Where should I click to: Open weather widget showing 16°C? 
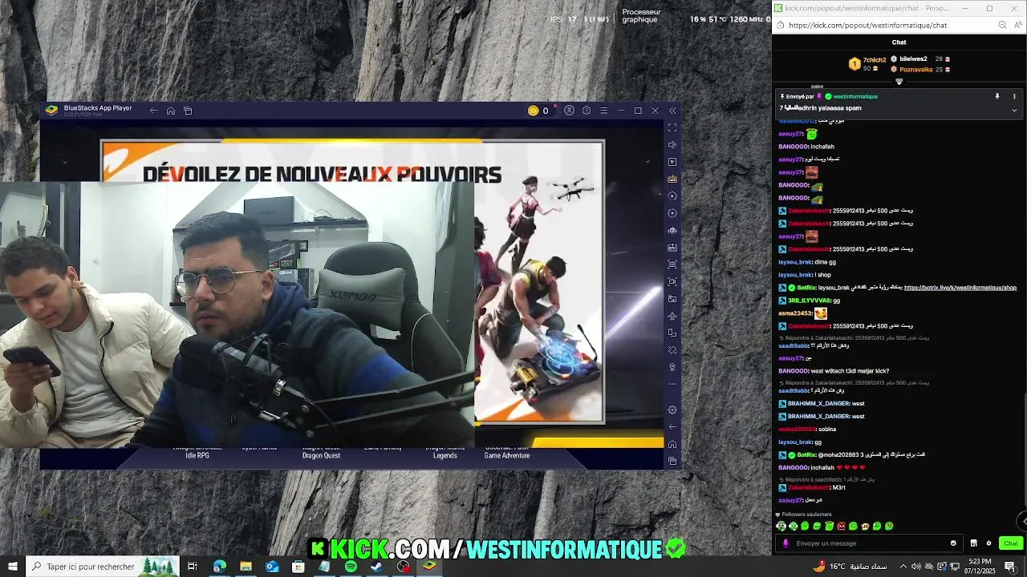click(852, 567)
